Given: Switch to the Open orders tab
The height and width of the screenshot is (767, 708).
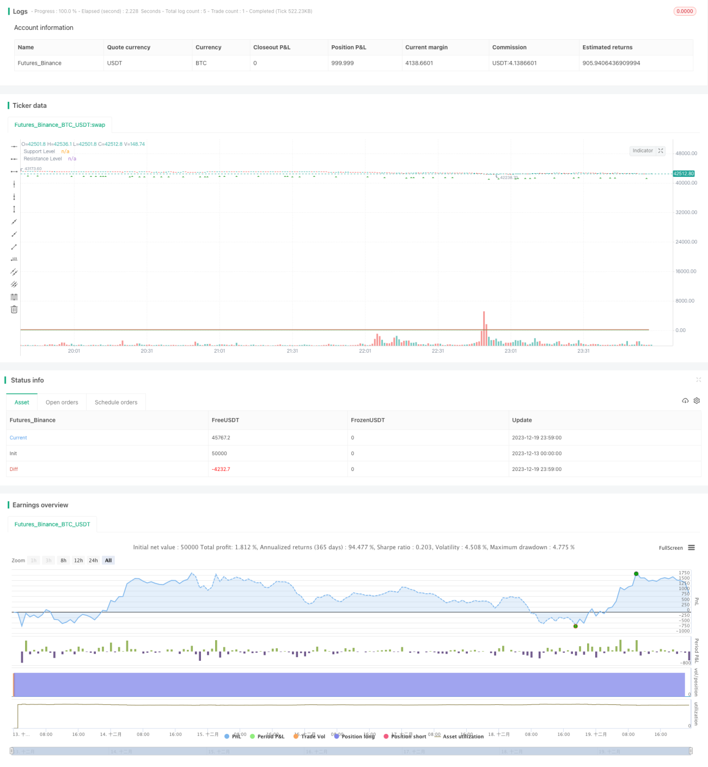Looking at the screenshot, I should pyautogui.click(x=62, y=402).
